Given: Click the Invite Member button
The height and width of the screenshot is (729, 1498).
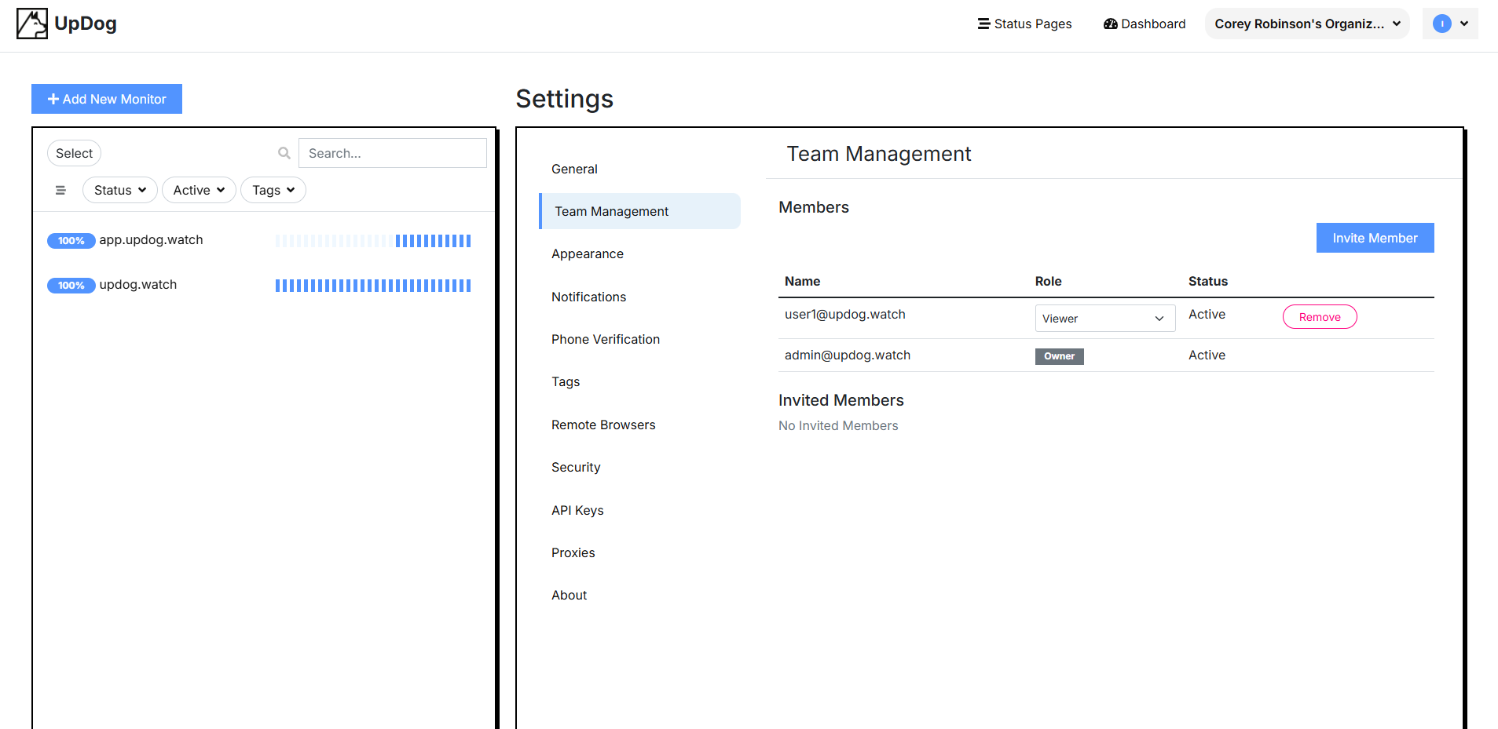Looking at the screenshot, I should tap(1375, 238).
